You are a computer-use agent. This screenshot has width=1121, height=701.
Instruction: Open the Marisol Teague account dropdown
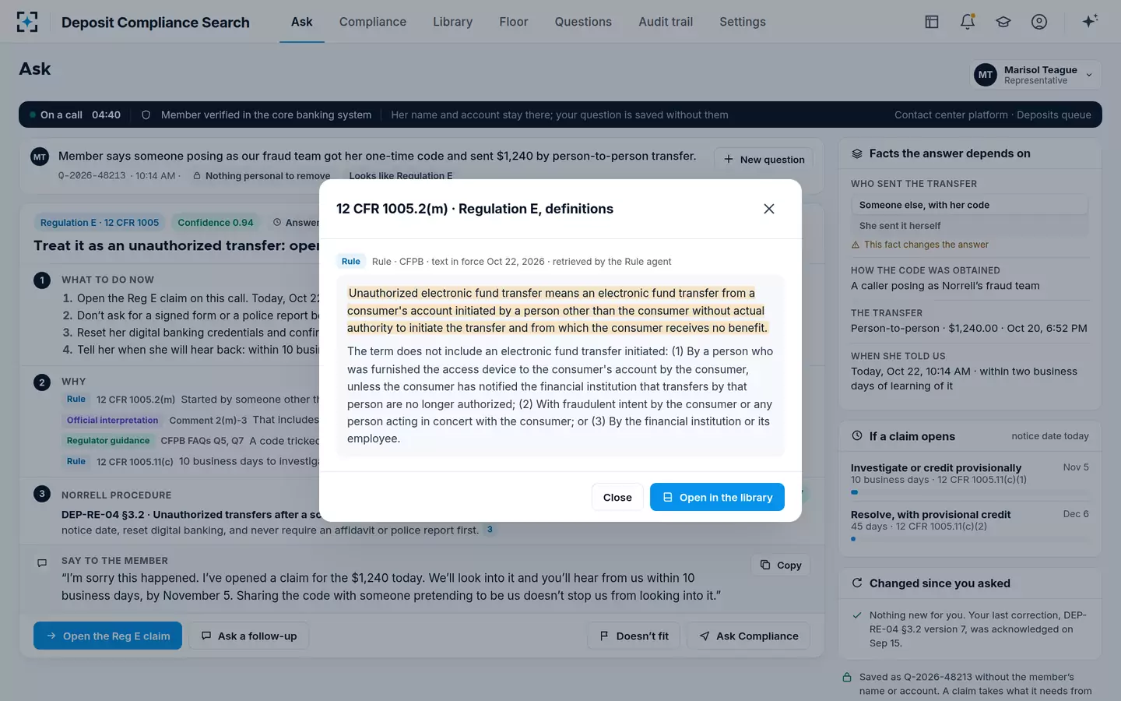coord(1035,75)
